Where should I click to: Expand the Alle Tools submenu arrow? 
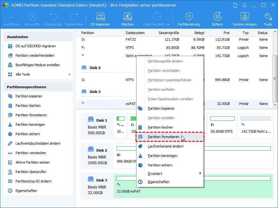(x=69, y=74)
